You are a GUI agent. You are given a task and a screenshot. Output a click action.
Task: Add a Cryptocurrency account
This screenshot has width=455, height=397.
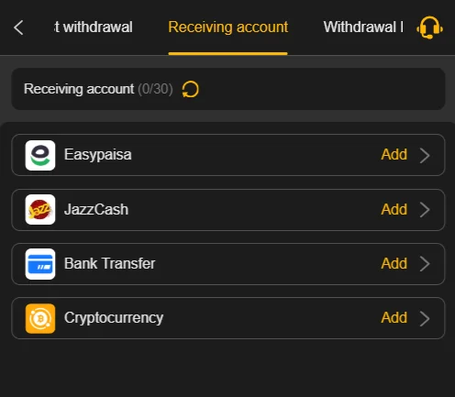tap(394, 317)
